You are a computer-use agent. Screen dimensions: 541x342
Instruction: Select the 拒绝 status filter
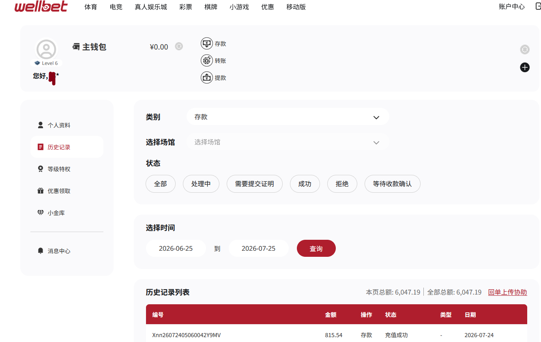click(342, 184)
